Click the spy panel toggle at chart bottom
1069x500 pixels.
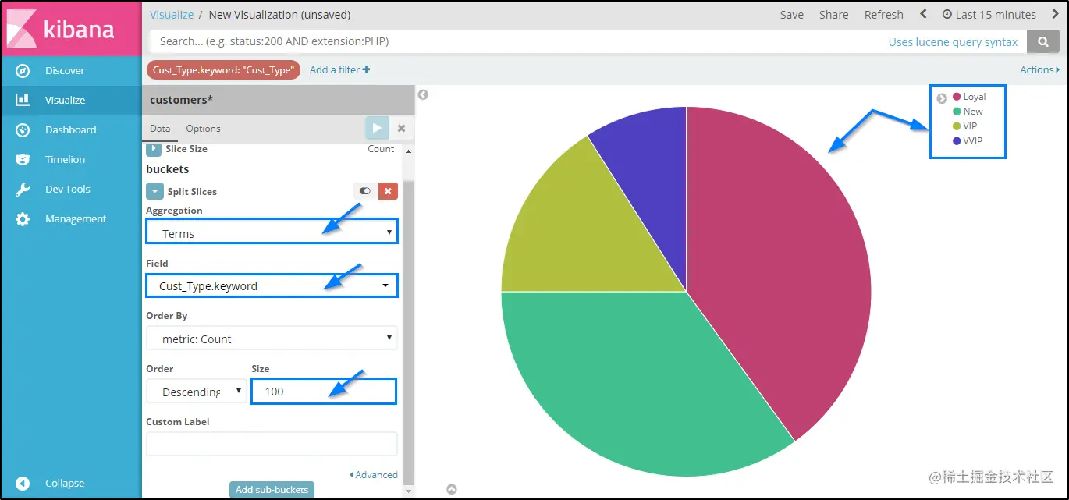(x=452, y=490)
